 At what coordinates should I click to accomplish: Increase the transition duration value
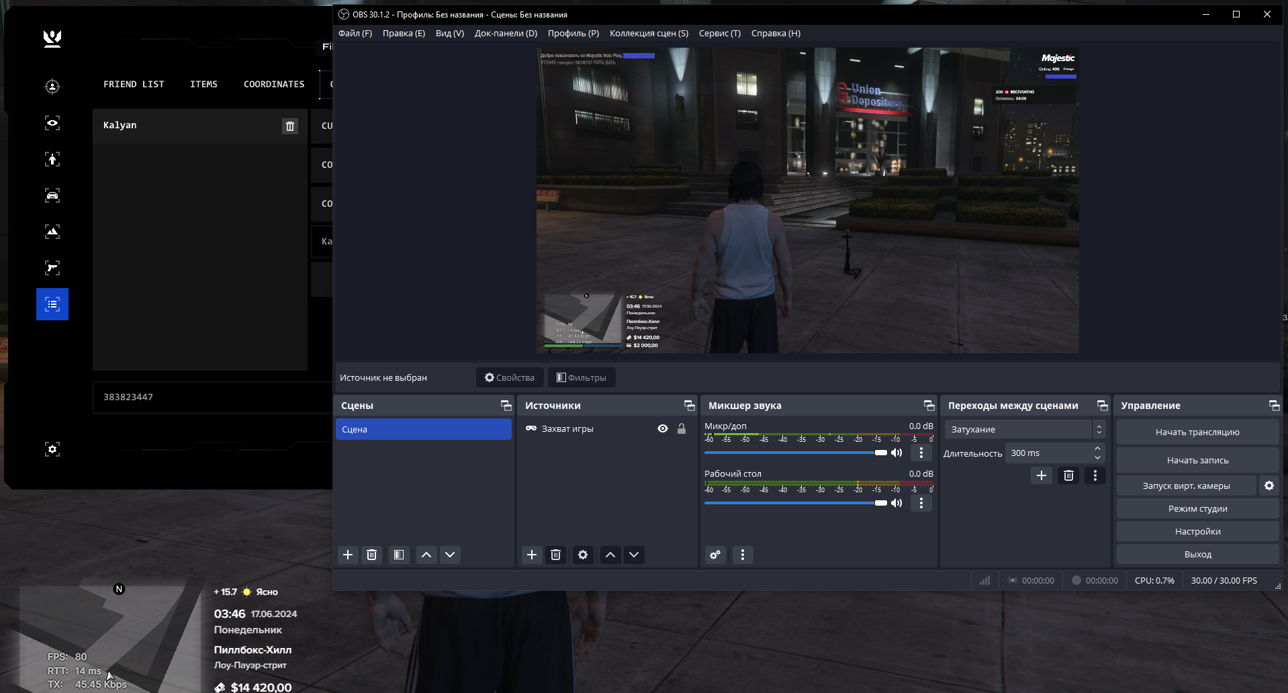pyautogui.click(x=1097, y=449)
